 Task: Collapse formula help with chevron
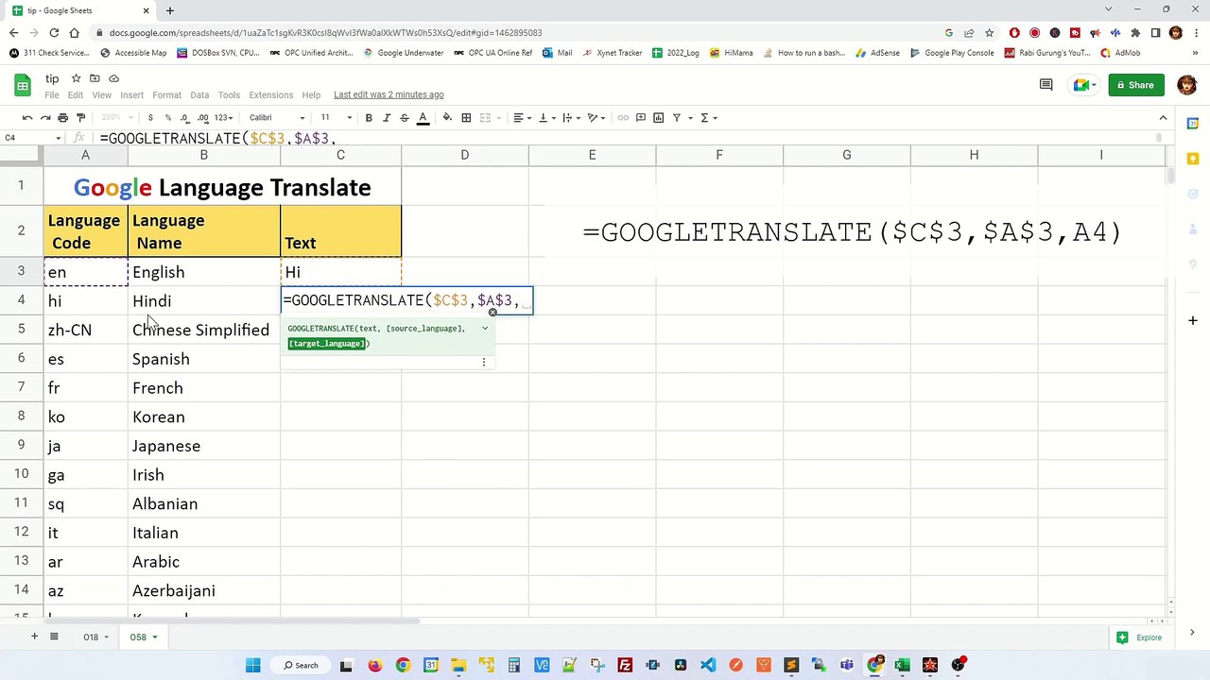click(x=485, y=329)
